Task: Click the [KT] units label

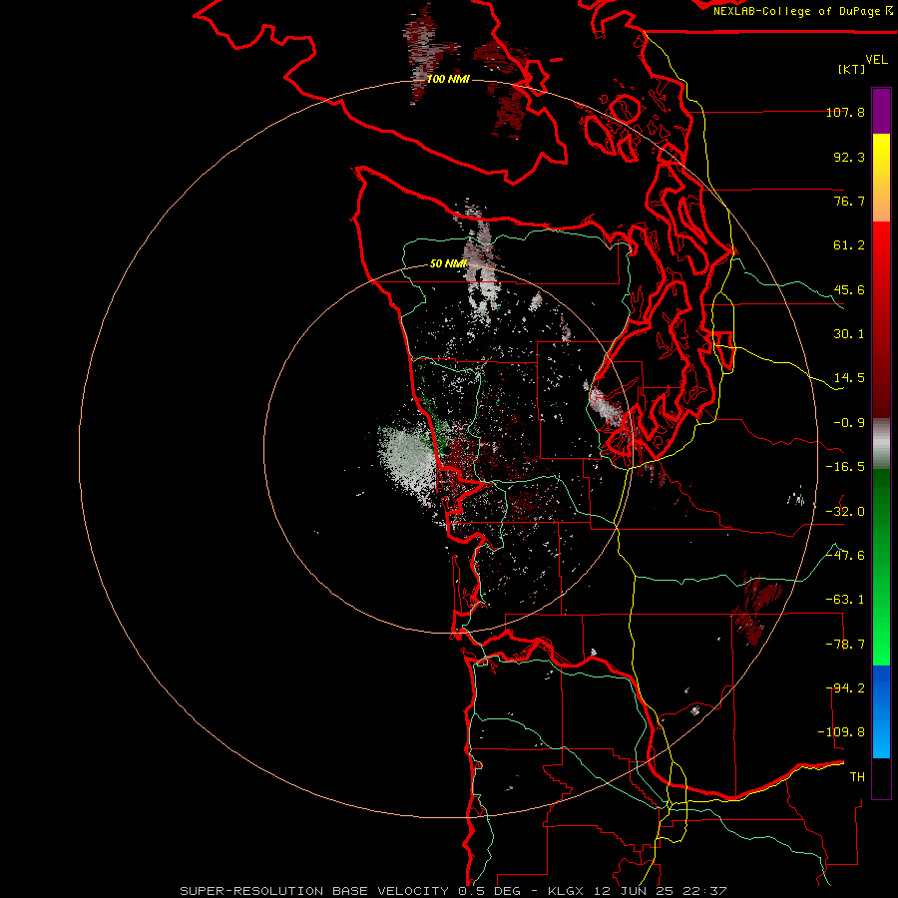Action: 852,69
